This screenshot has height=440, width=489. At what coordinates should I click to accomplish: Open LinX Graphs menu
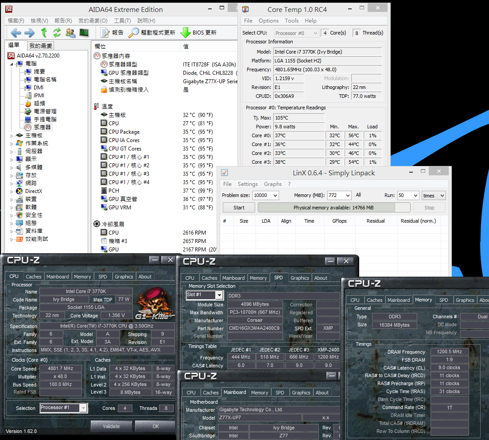[x=273, y=184]
